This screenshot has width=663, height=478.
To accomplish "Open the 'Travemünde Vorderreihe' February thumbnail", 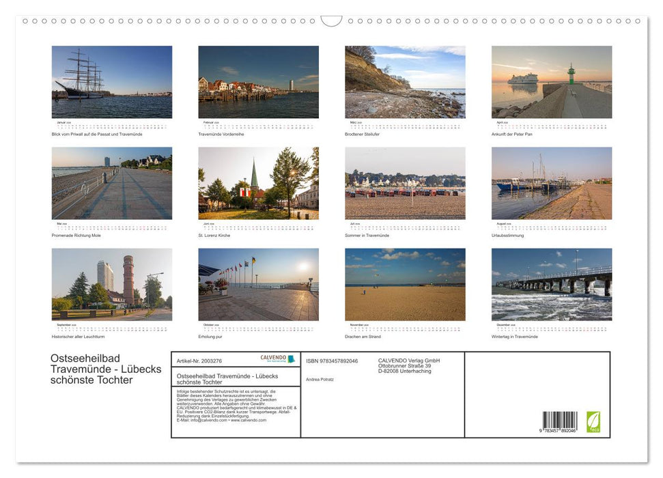I will click(259, 81).
